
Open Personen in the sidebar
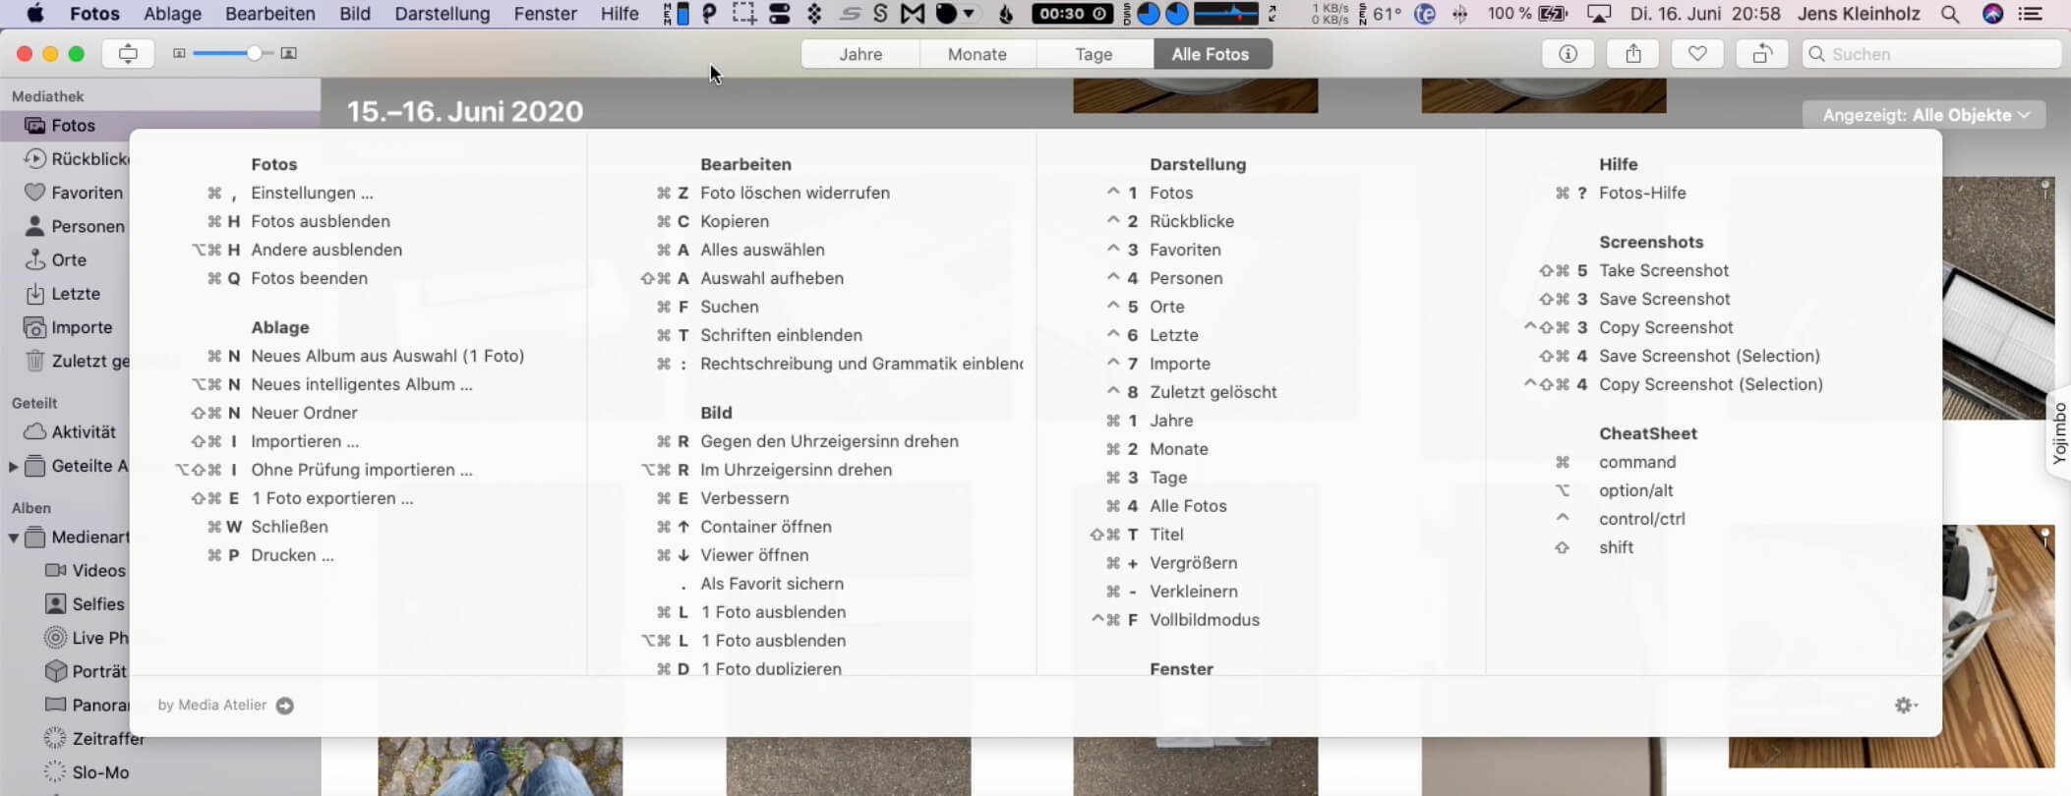[x=75, y=226]
